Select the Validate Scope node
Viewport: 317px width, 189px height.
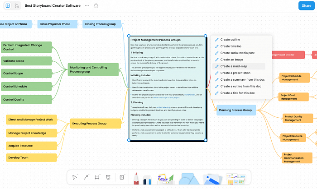tap(26, 61)
